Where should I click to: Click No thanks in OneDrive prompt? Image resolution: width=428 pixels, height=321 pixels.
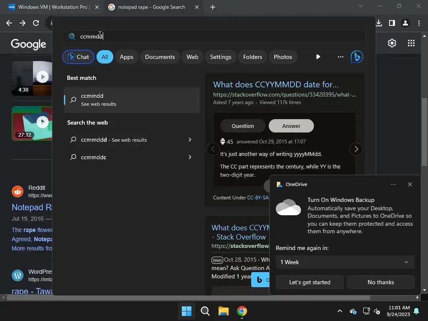pos(381,282)
